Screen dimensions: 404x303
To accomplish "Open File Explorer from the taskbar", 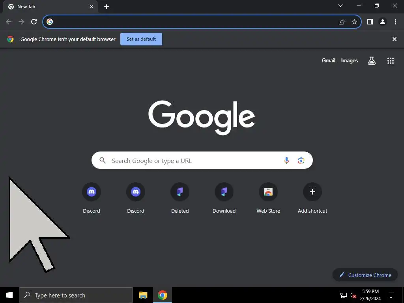I will coord(143,295).
